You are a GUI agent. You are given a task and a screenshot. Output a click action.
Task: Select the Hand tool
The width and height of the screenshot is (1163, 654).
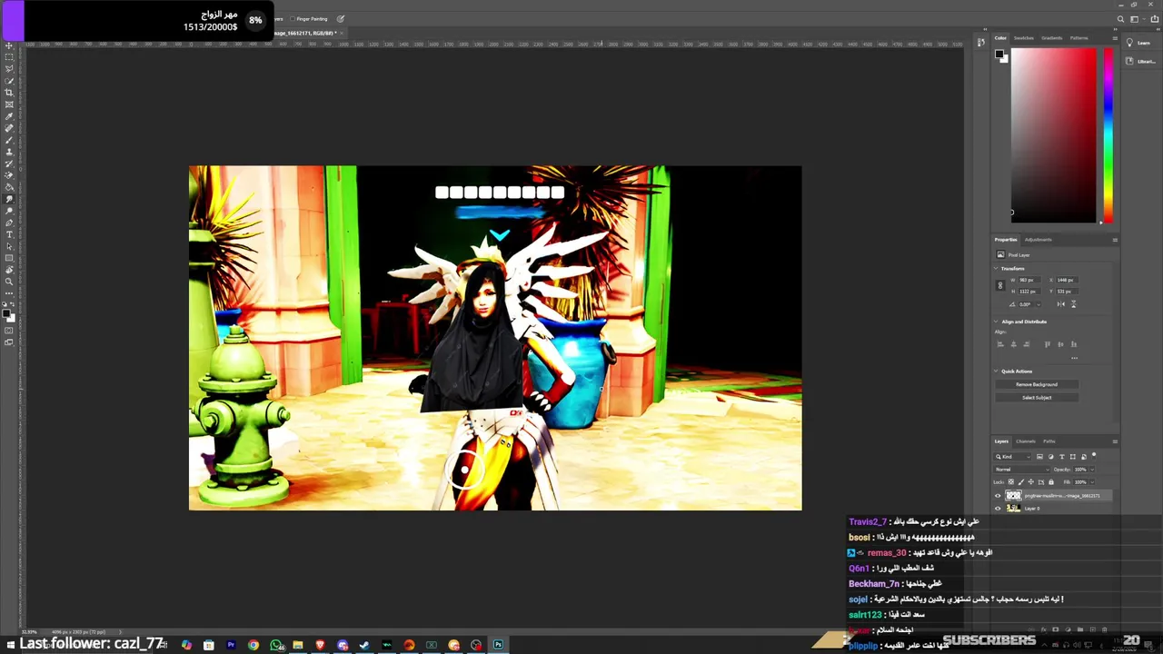(x=8, y=270)
